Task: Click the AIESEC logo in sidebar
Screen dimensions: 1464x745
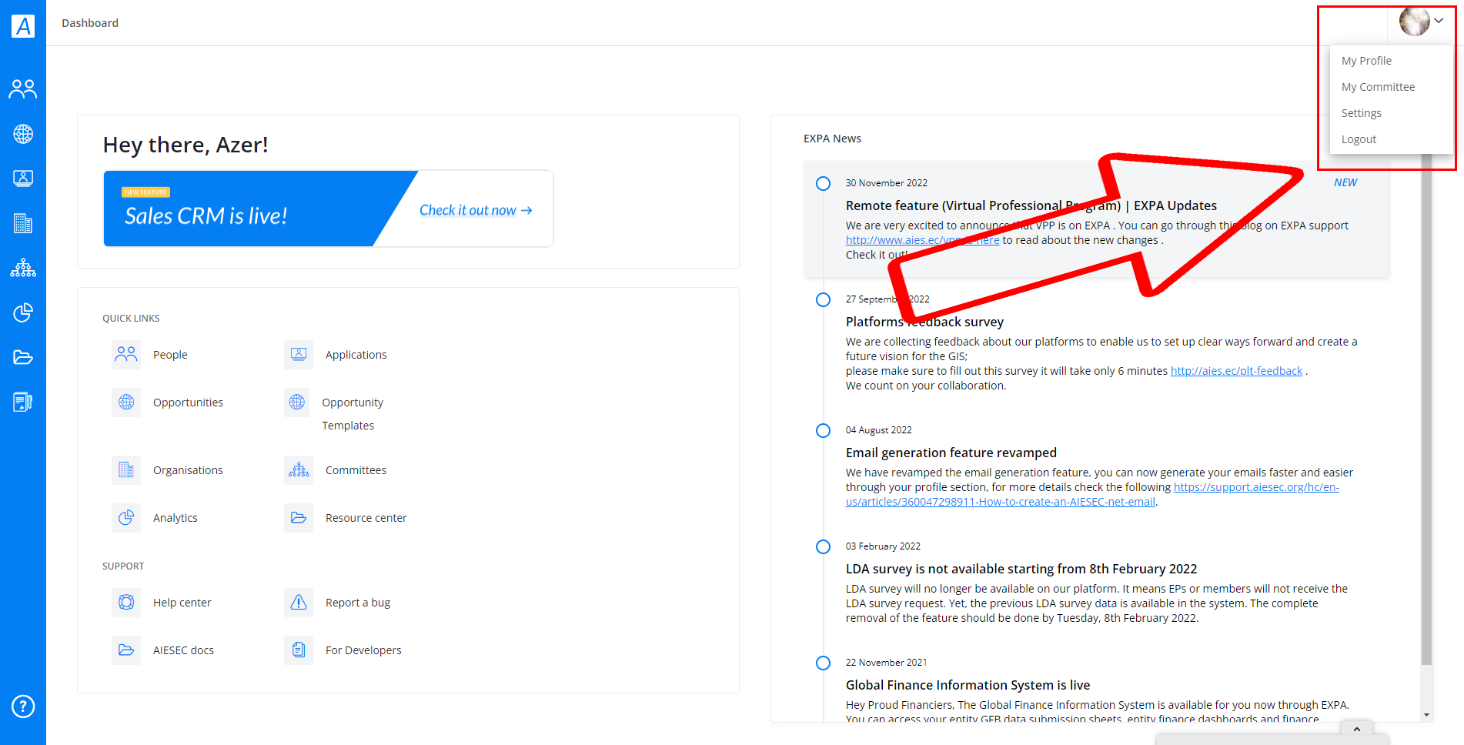Action: (23, 25)
